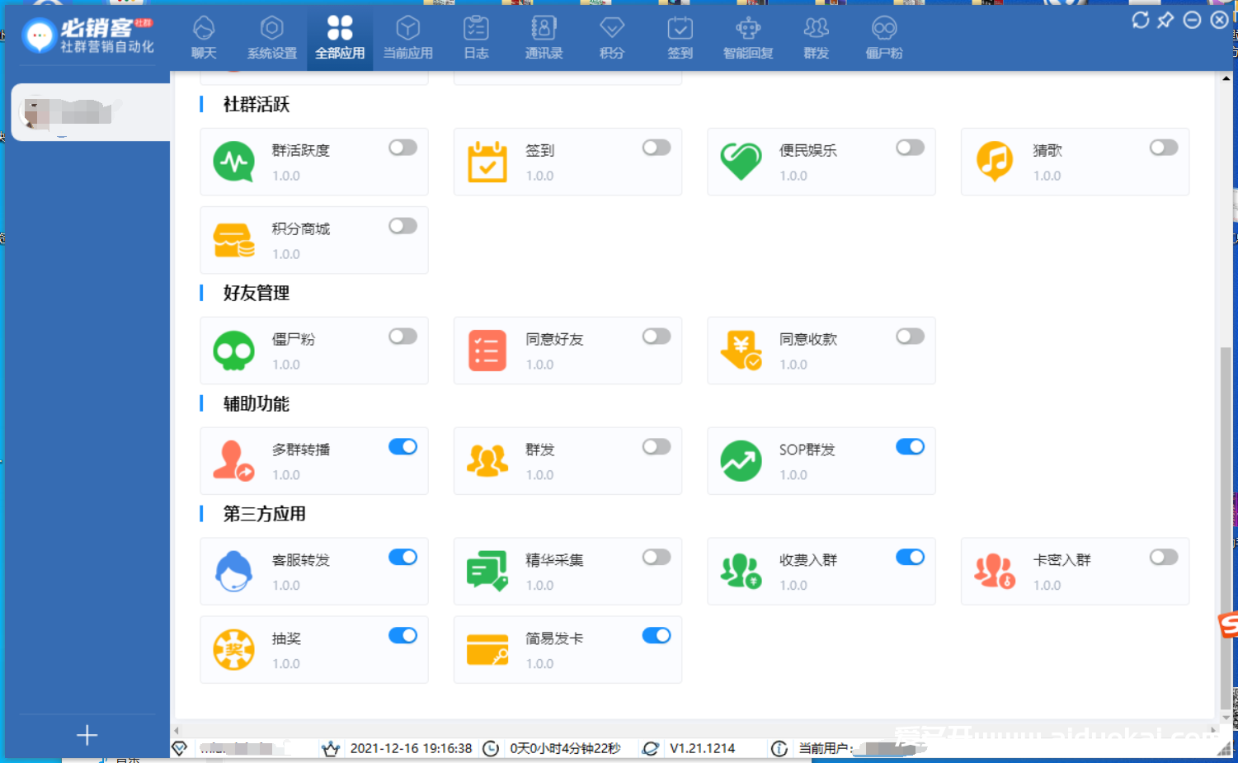1238x763 pixels.
Task: Enable the 积分商城 toggle
Action: click(403, 226)
